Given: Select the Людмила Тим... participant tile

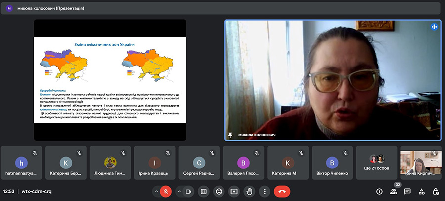Looking at the screenshot, I should [x=110, y=163].
